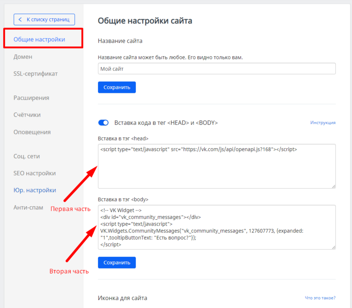352x308 pixels.
Task: Click 'Общие настройки сайта' page heading
Action: 145,21
